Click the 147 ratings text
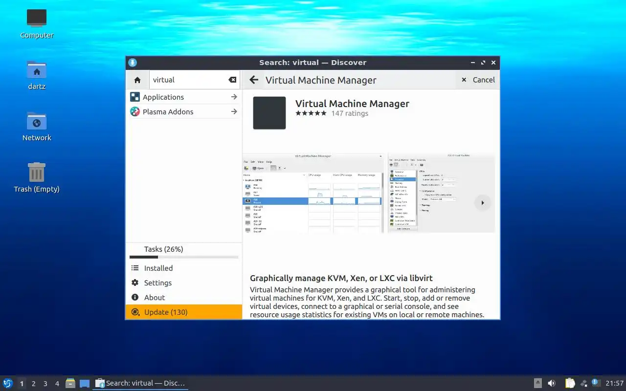The height and width of the screenshot is (391, 626). (x=350, y=113)
